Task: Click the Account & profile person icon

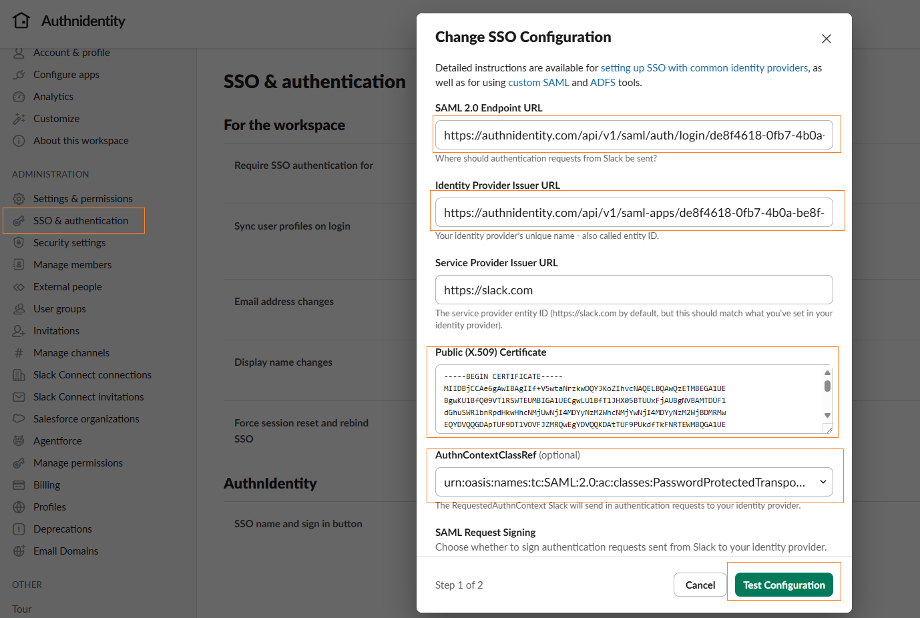Action: click(19, 53)
